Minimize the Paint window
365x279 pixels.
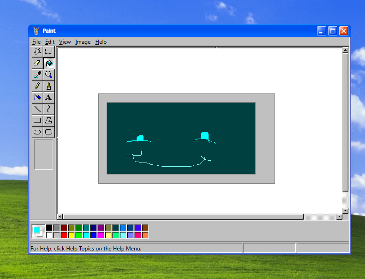click(321, 31)
